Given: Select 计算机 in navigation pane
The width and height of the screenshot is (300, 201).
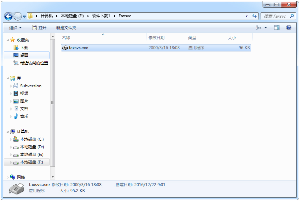Looking at the screenshot, I should (23, 131).
